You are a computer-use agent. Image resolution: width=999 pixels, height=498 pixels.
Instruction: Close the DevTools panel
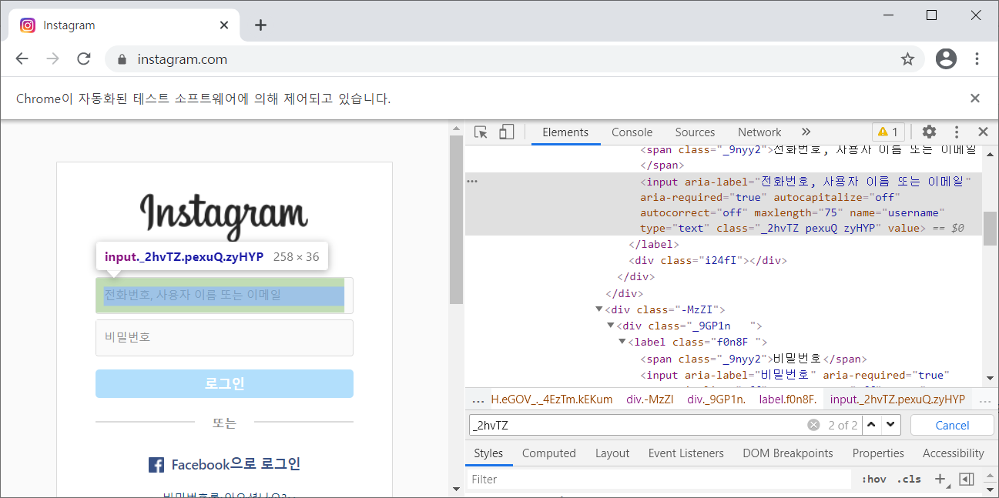click(x=983, y=132)
